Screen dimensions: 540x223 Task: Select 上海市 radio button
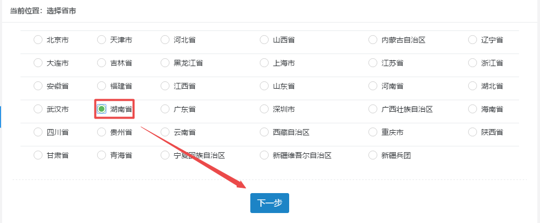click(x=264, y=63)
